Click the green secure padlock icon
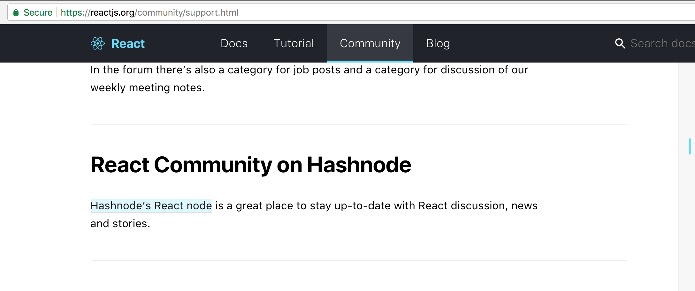The image size is (695, 291). coord(16,12)
